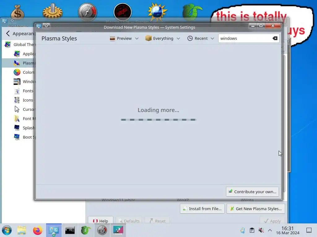This screenshot has width=317, height=237.
Task: Click Install from File... in System Settings
Action: 202,209
